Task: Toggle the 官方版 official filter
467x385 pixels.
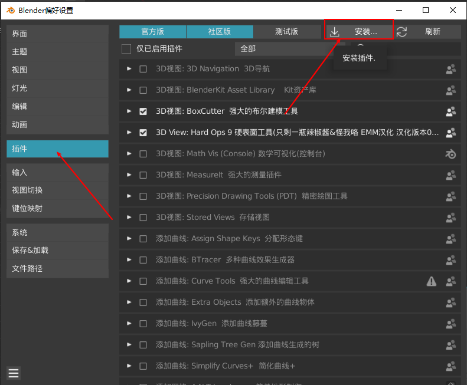Action: [x=152, y=32]
